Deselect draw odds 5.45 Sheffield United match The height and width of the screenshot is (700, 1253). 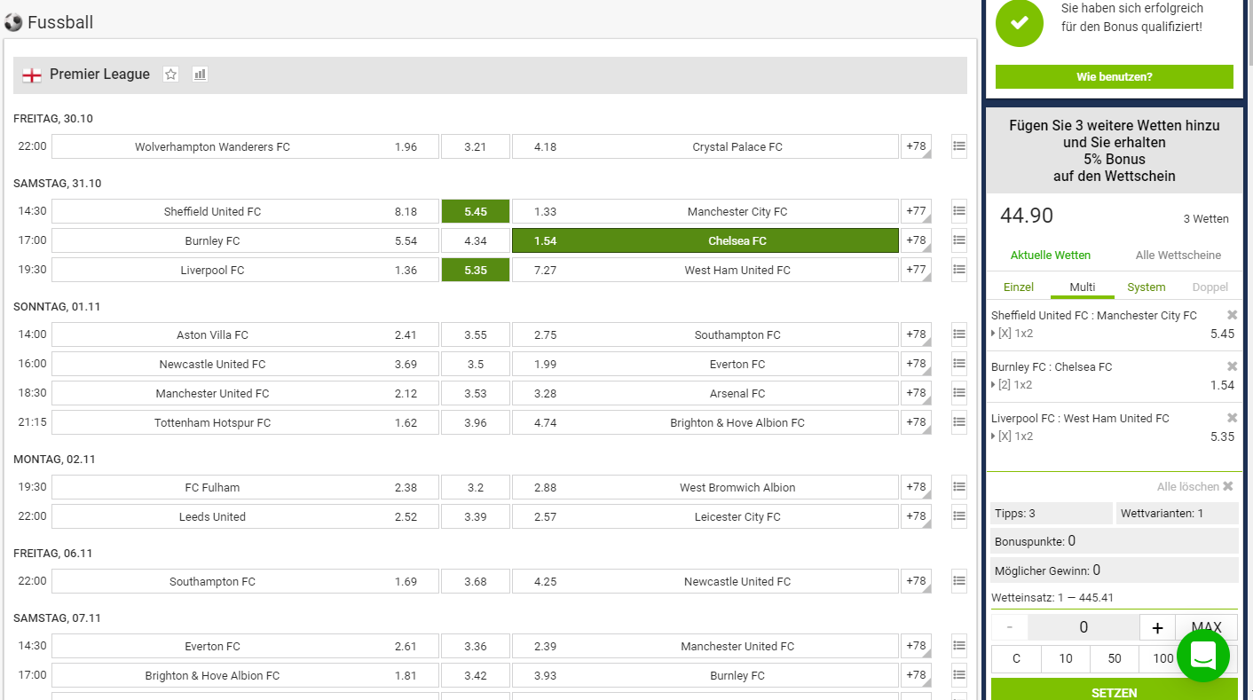476,211
